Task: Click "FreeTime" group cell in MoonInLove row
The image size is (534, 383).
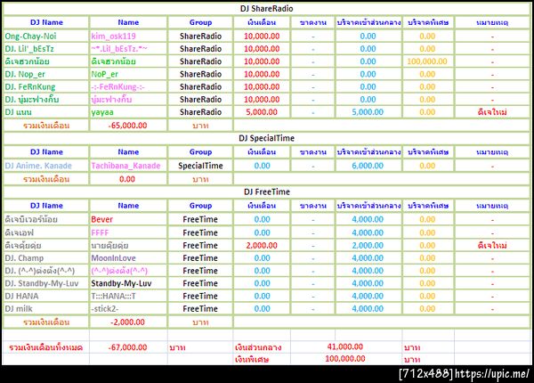Action: pos(200,258)
